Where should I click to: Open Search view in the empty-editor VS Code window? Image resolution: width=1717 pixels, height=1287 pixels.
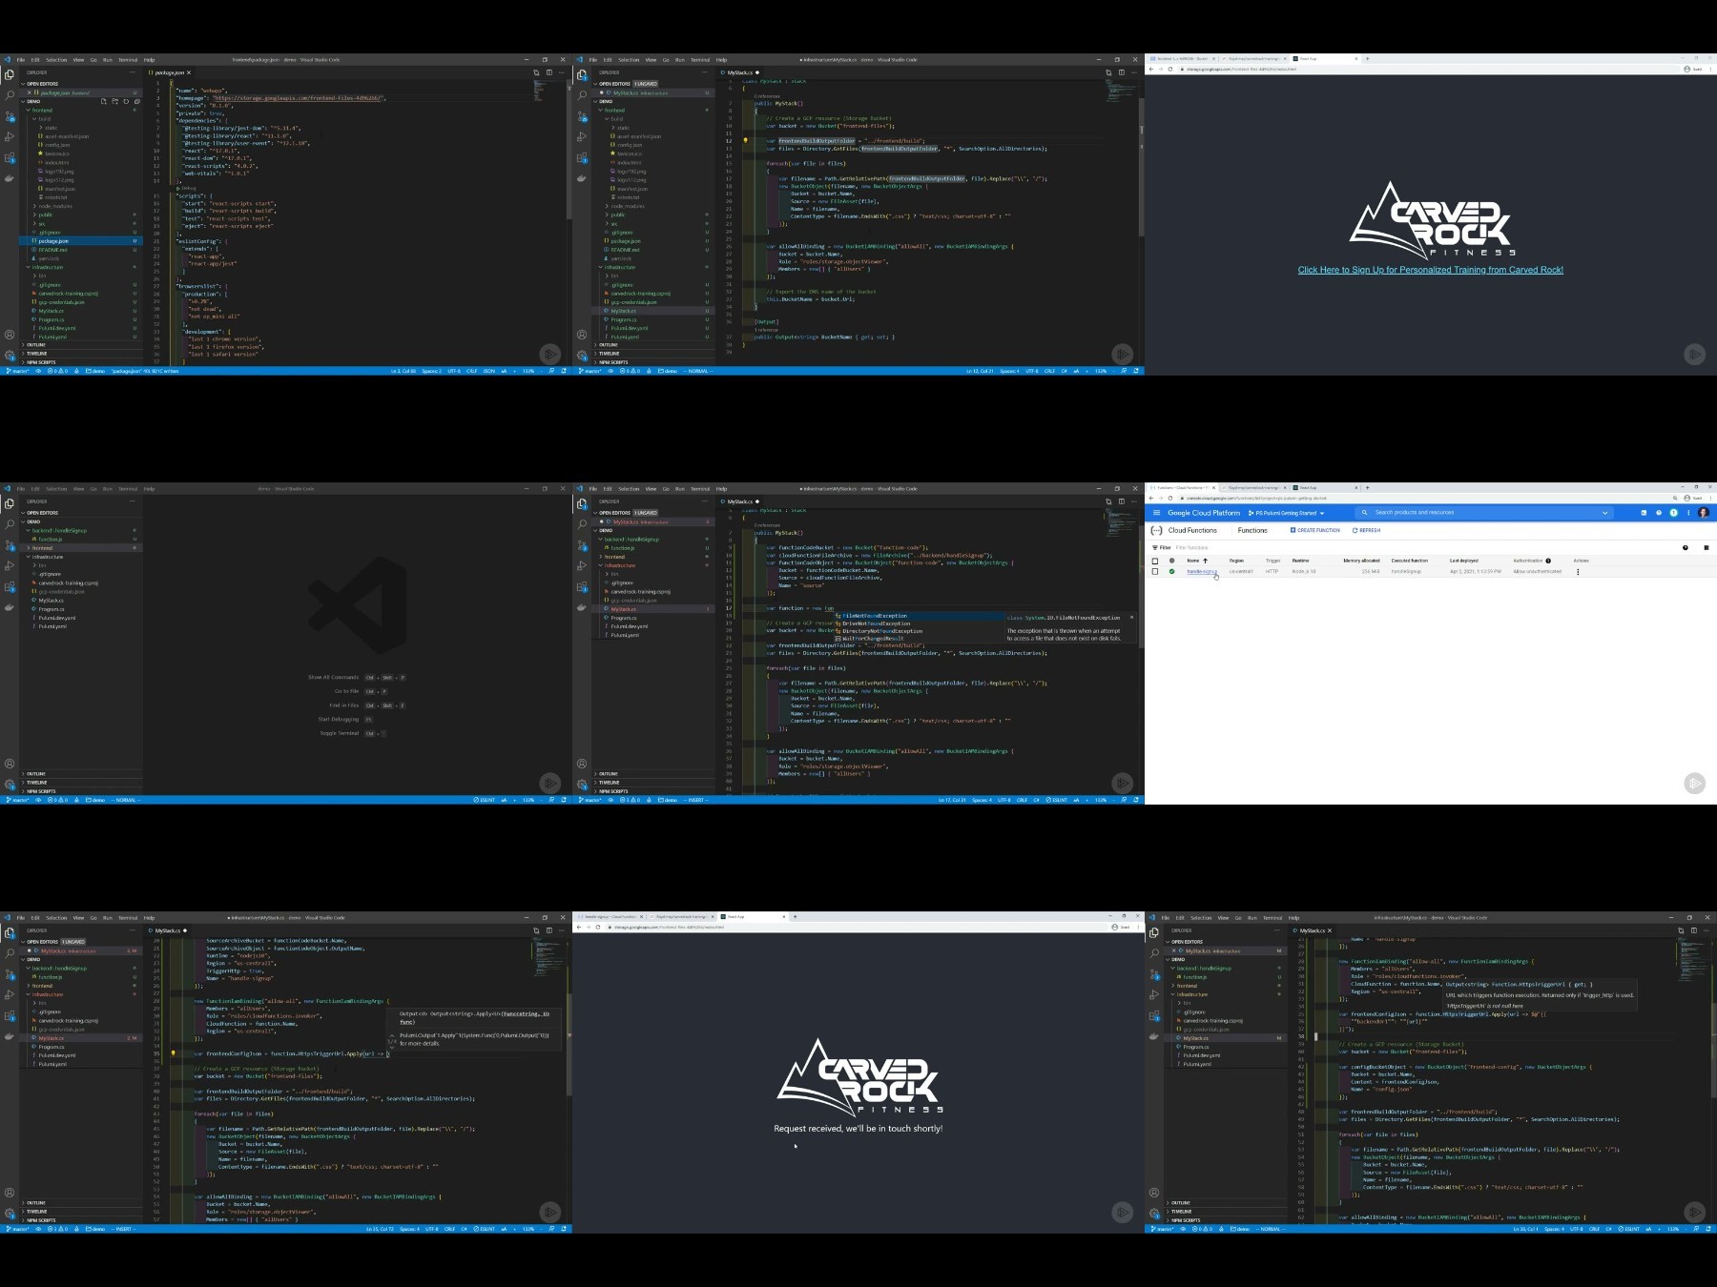tap(10, 524)
